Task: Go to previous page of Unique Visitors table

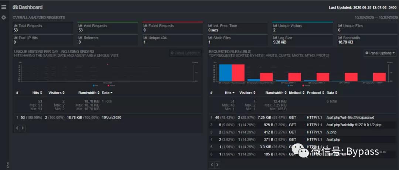Action: (17, 128)
